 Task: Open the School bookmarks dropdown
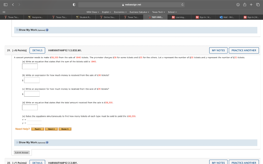172,12
